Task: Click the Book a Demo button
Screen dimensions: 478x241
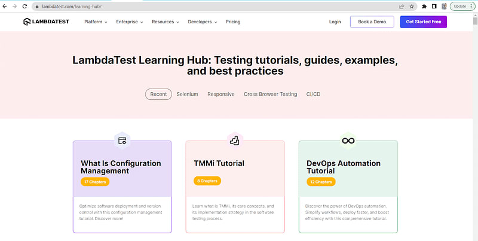Action: pyautogui.click(x=372, y=22)
